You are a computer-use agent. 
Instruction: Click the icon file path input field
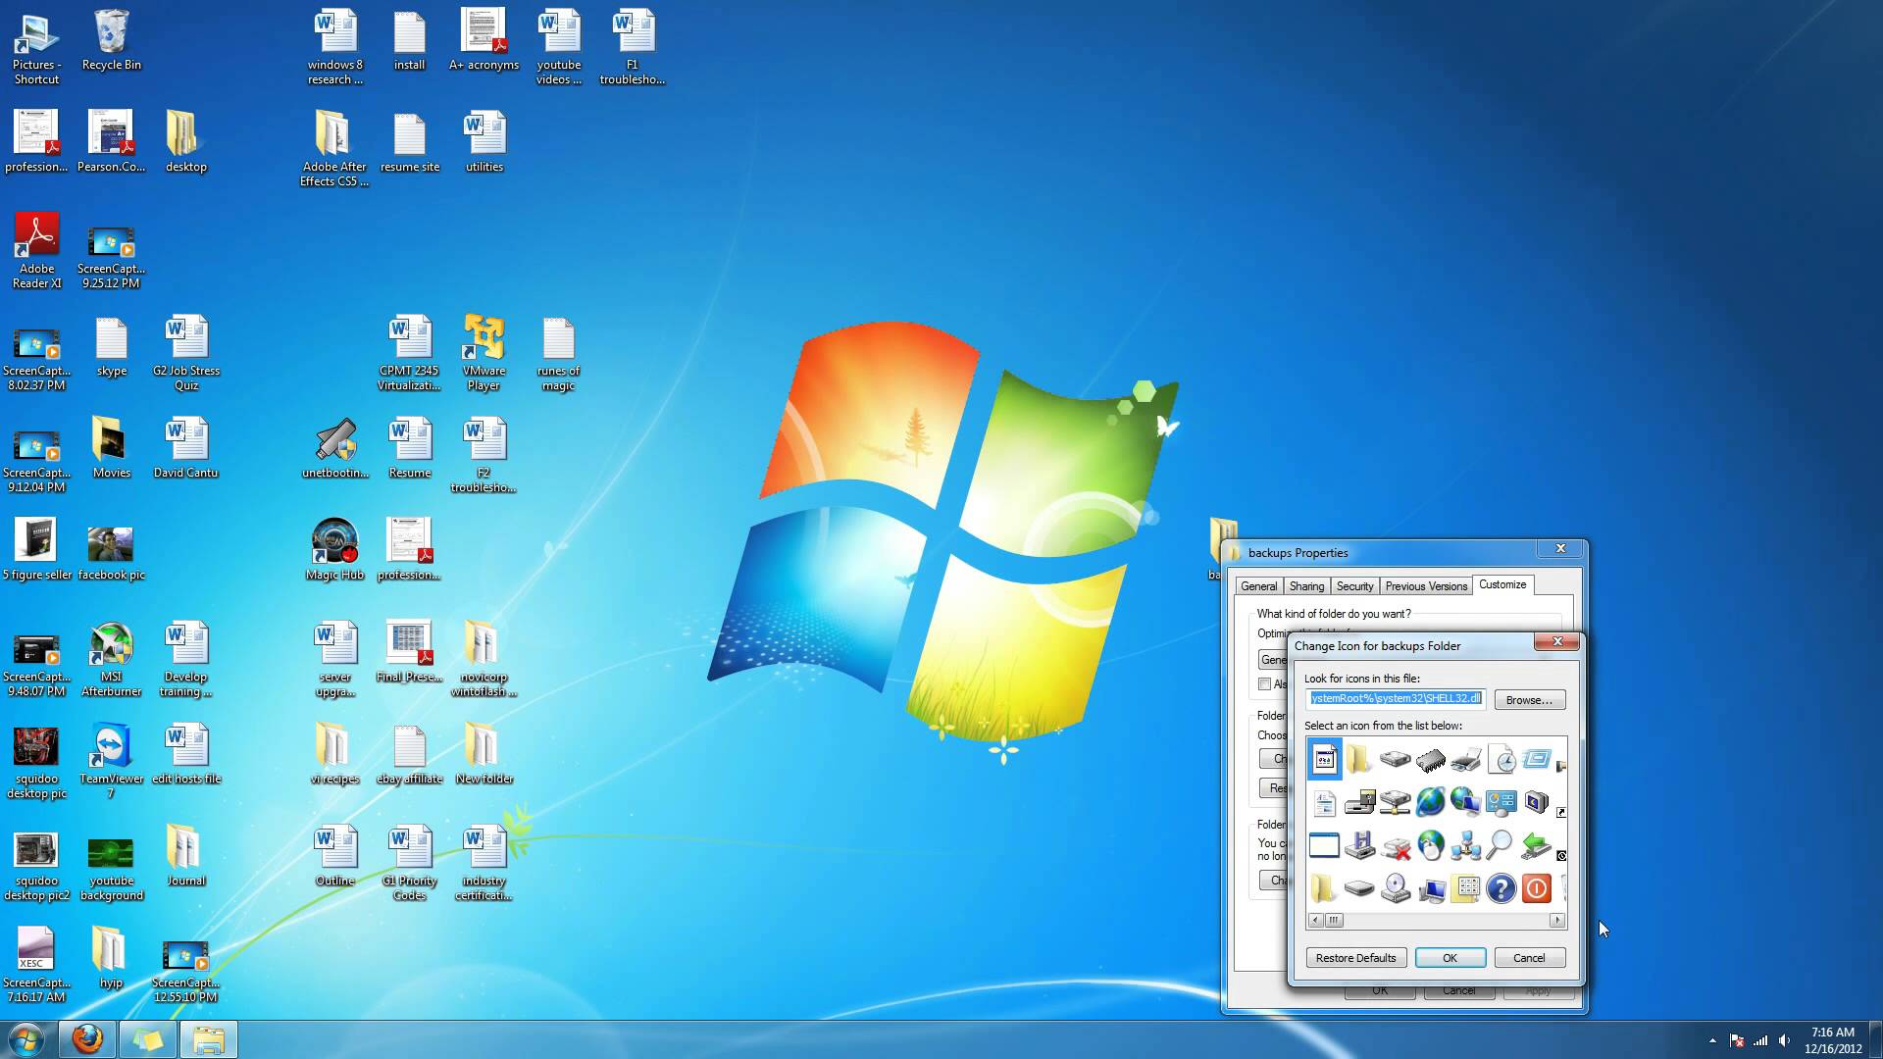click(1395, 699)
